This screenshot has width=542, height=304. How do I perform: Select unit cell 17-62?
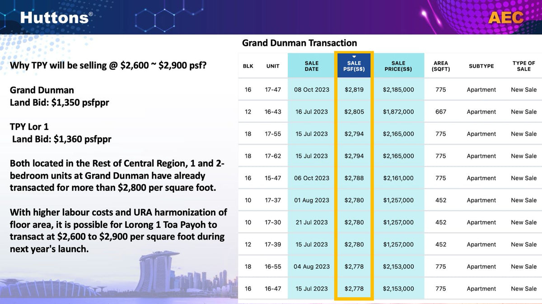tap(273, 156)
